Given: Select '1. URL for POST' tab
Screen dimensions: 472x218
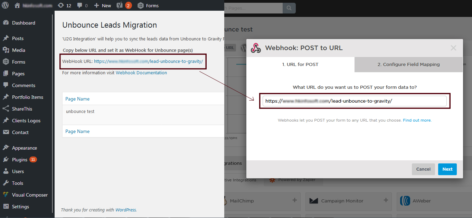Looking at the screenshot, I should pyautogui.click(x=300, y=65).
